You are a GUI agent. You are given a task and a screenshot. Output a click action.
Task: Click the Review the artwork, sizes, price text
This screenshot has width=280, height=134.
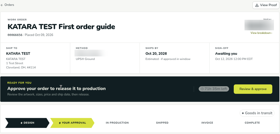pyautogui.click(x=48, y=95)
